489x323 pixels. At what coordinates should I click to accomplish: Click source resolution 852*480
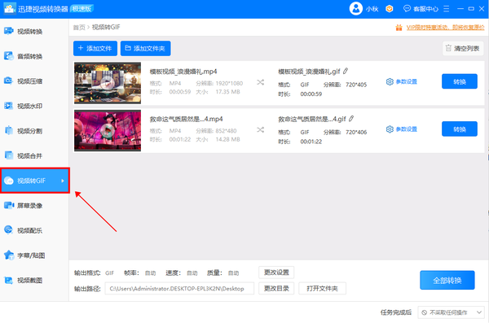pyautogui.click(x=226, y=131)
